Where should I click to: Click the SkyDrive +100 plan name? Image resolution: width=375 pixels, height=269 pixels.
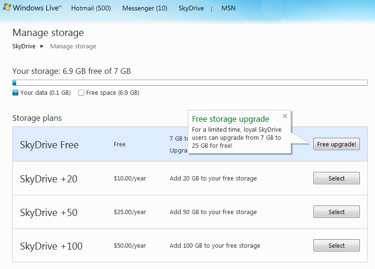51,246
